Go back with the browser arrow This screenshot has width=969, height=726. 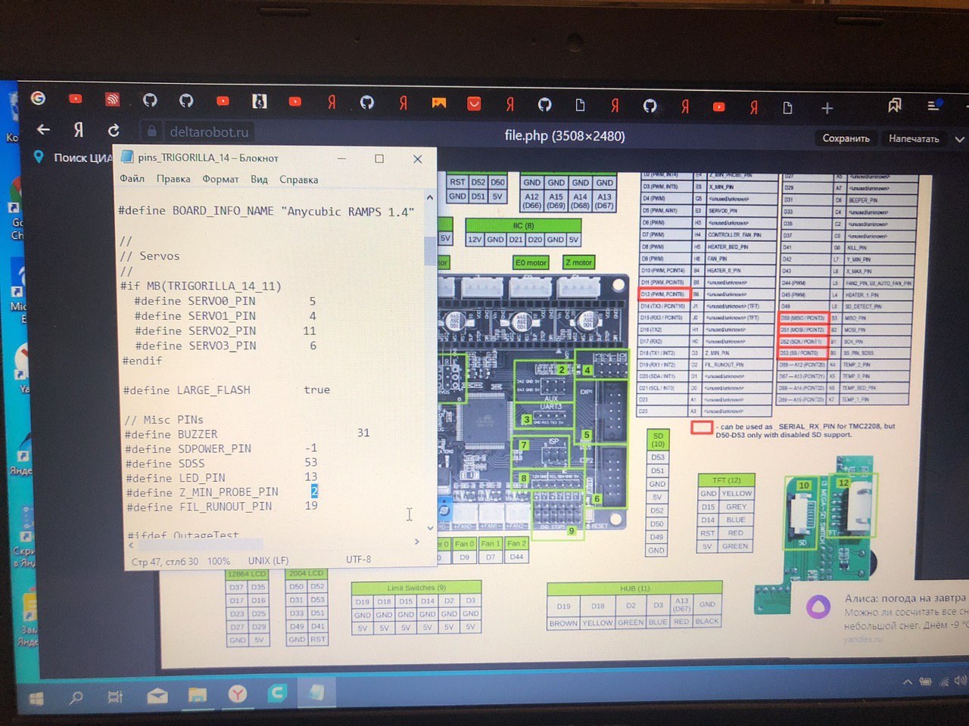[43, 129]
